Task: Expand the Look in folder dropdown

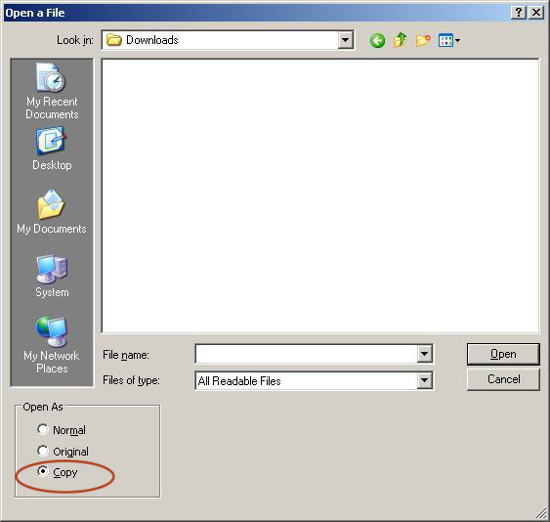Action: pyautogui.click(x=345, y=40)
